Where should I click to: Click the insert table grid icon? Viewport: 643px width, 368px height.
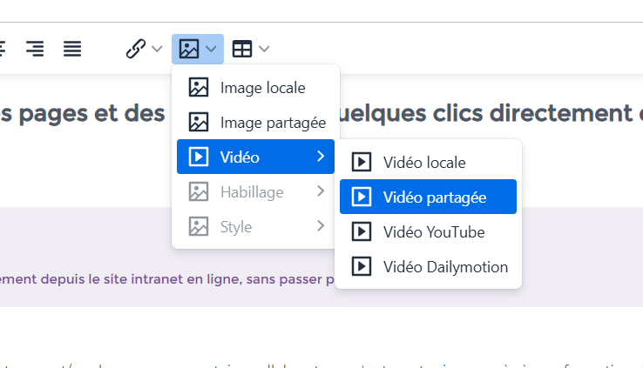(242, 49)
